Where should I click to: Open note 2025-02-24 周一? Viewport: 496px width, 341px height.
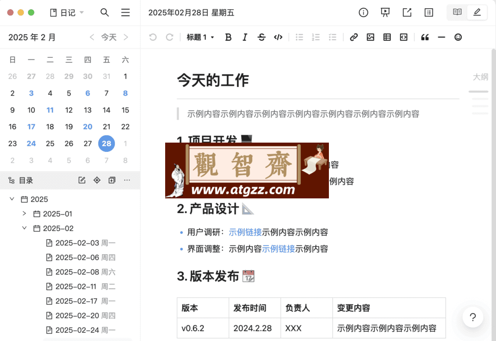click(81, 330)
